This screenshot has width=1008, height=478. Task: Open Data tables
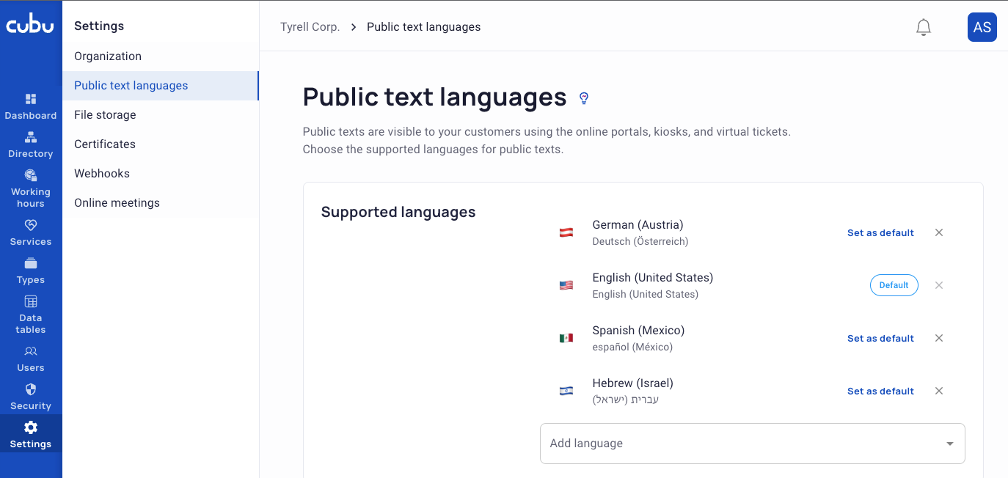click(x=31, y=315)
